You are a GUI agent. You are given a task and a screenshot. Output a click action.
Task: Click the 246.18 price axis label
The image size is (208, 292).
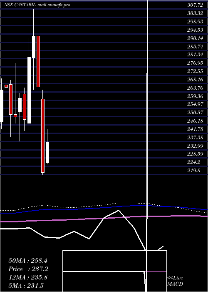[195, 121]
